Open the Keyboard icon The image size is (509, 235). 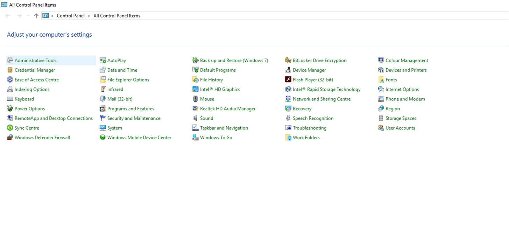point(10,99)
